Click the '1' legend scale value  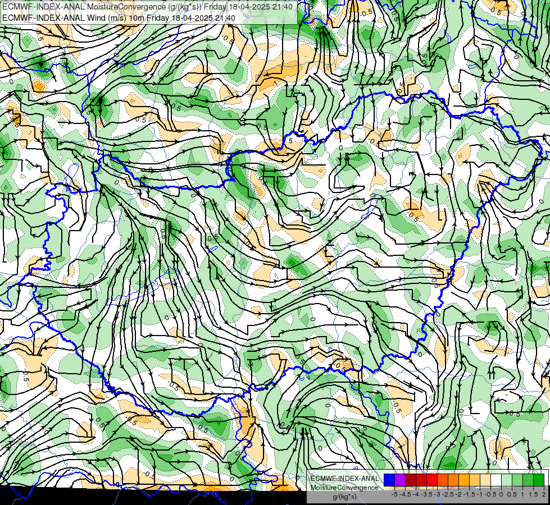tap(522, 494)
